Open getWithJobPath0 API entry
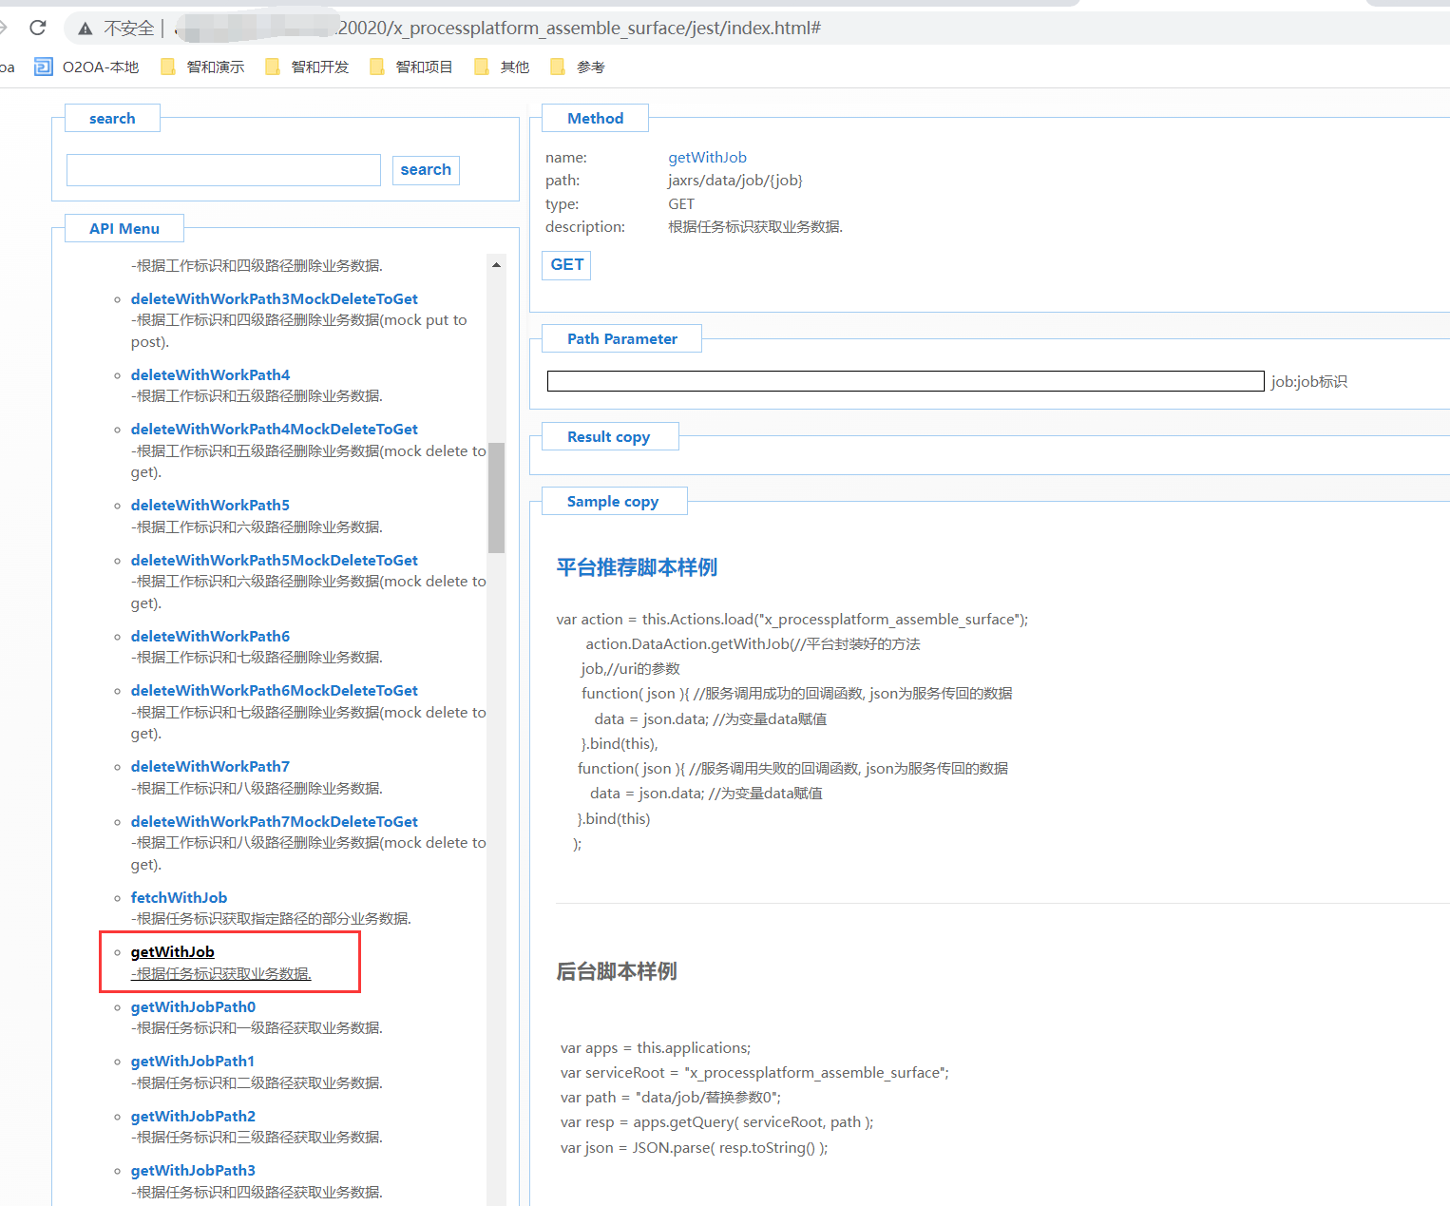 coord(193,1007)
